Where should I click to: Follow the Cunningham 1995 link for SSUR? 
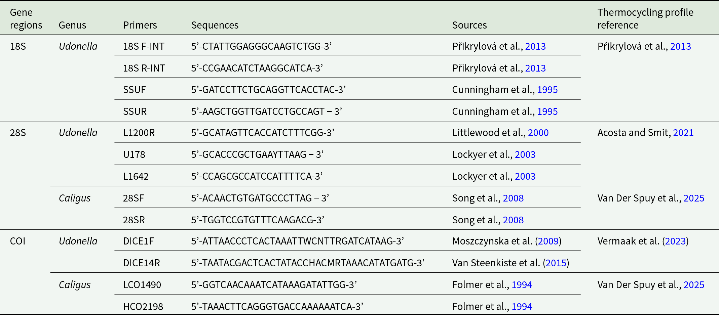pos(547,111)
